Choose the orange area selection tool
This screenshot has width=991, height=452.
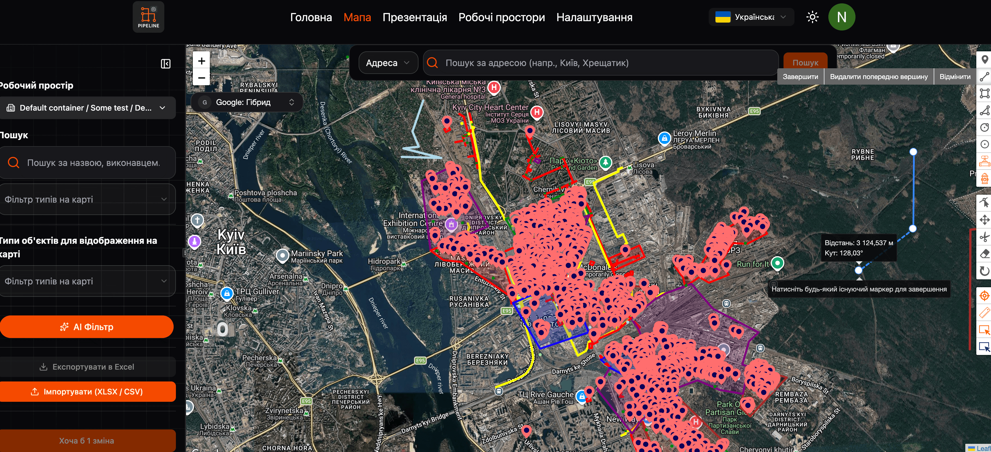pyautogui.click(x=985, y=330)
